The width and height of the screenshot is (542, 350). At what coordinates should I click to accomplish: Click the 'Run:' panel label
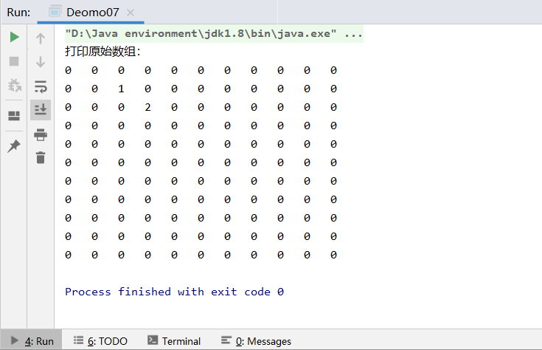18,13
